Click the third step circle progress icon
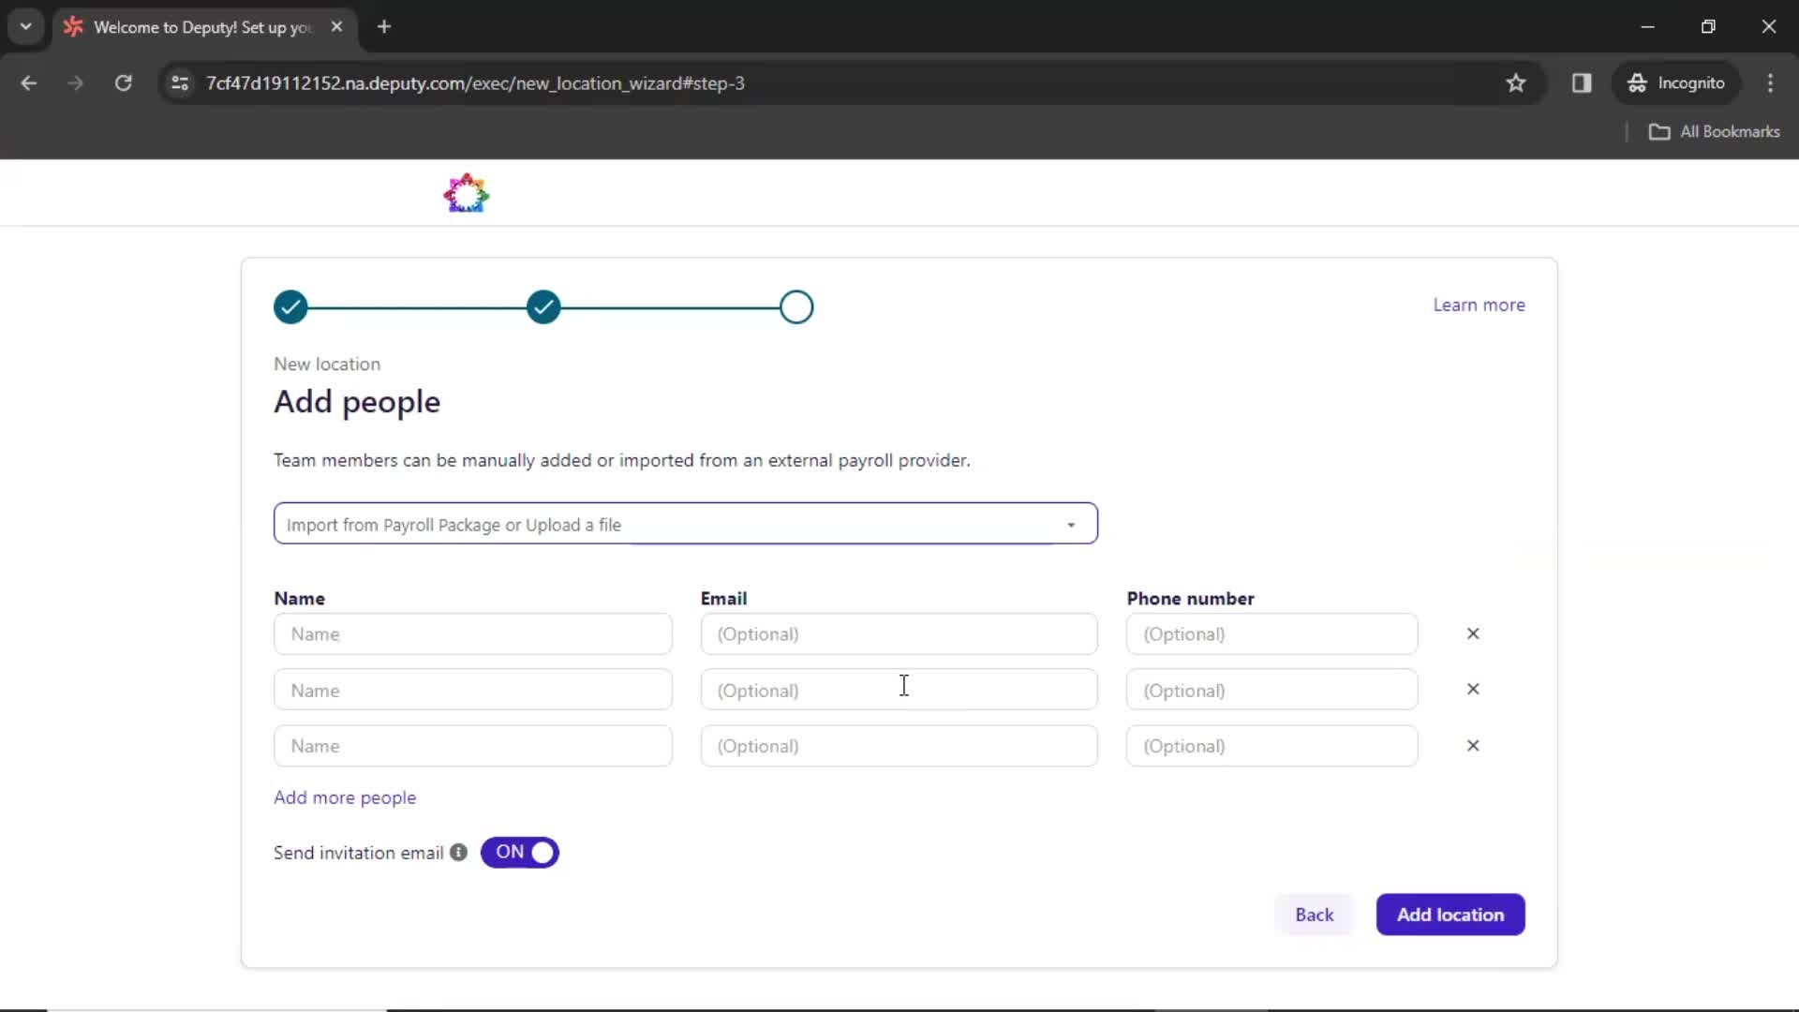 tap(795, 306)
